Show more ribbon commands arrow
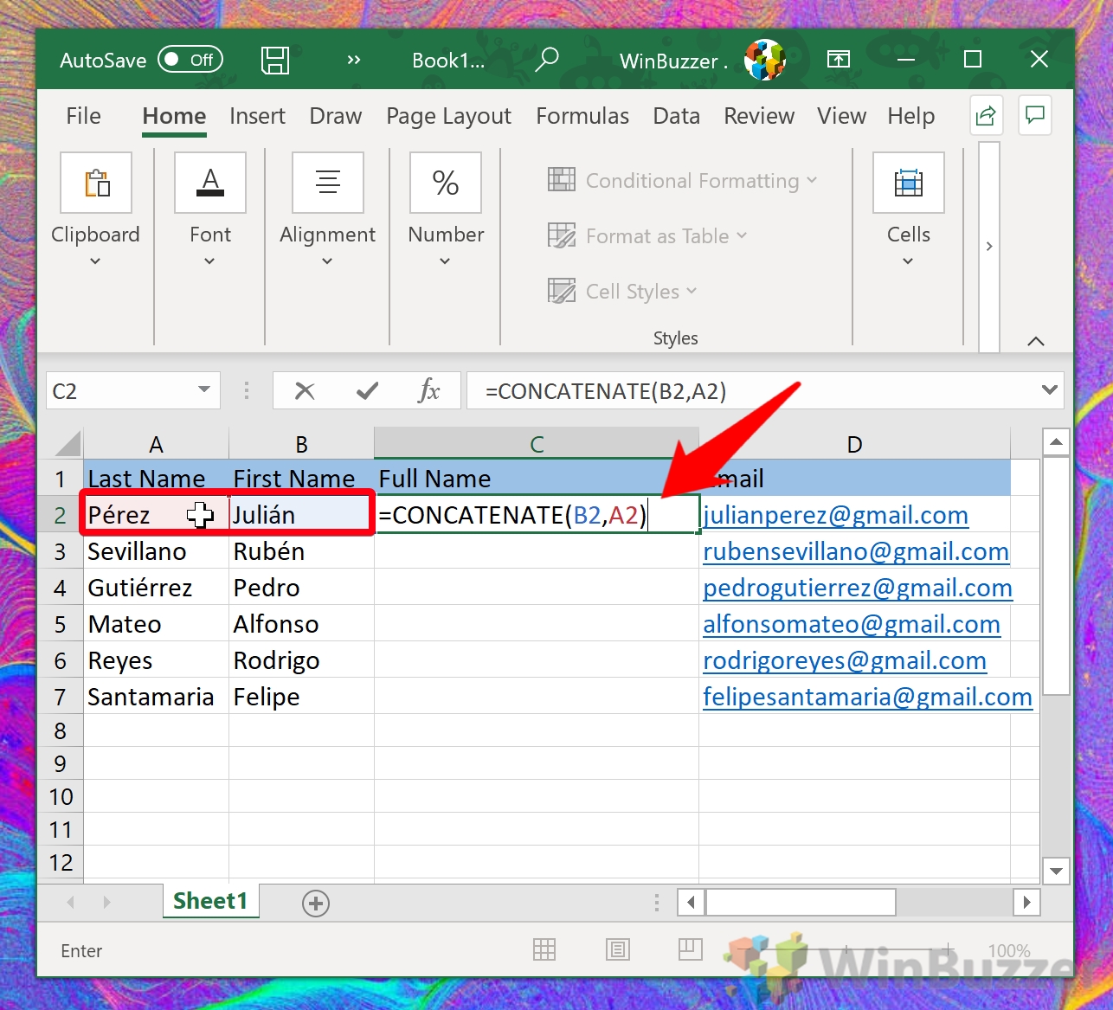The image size is (1113, 1010). pos(989,247)
